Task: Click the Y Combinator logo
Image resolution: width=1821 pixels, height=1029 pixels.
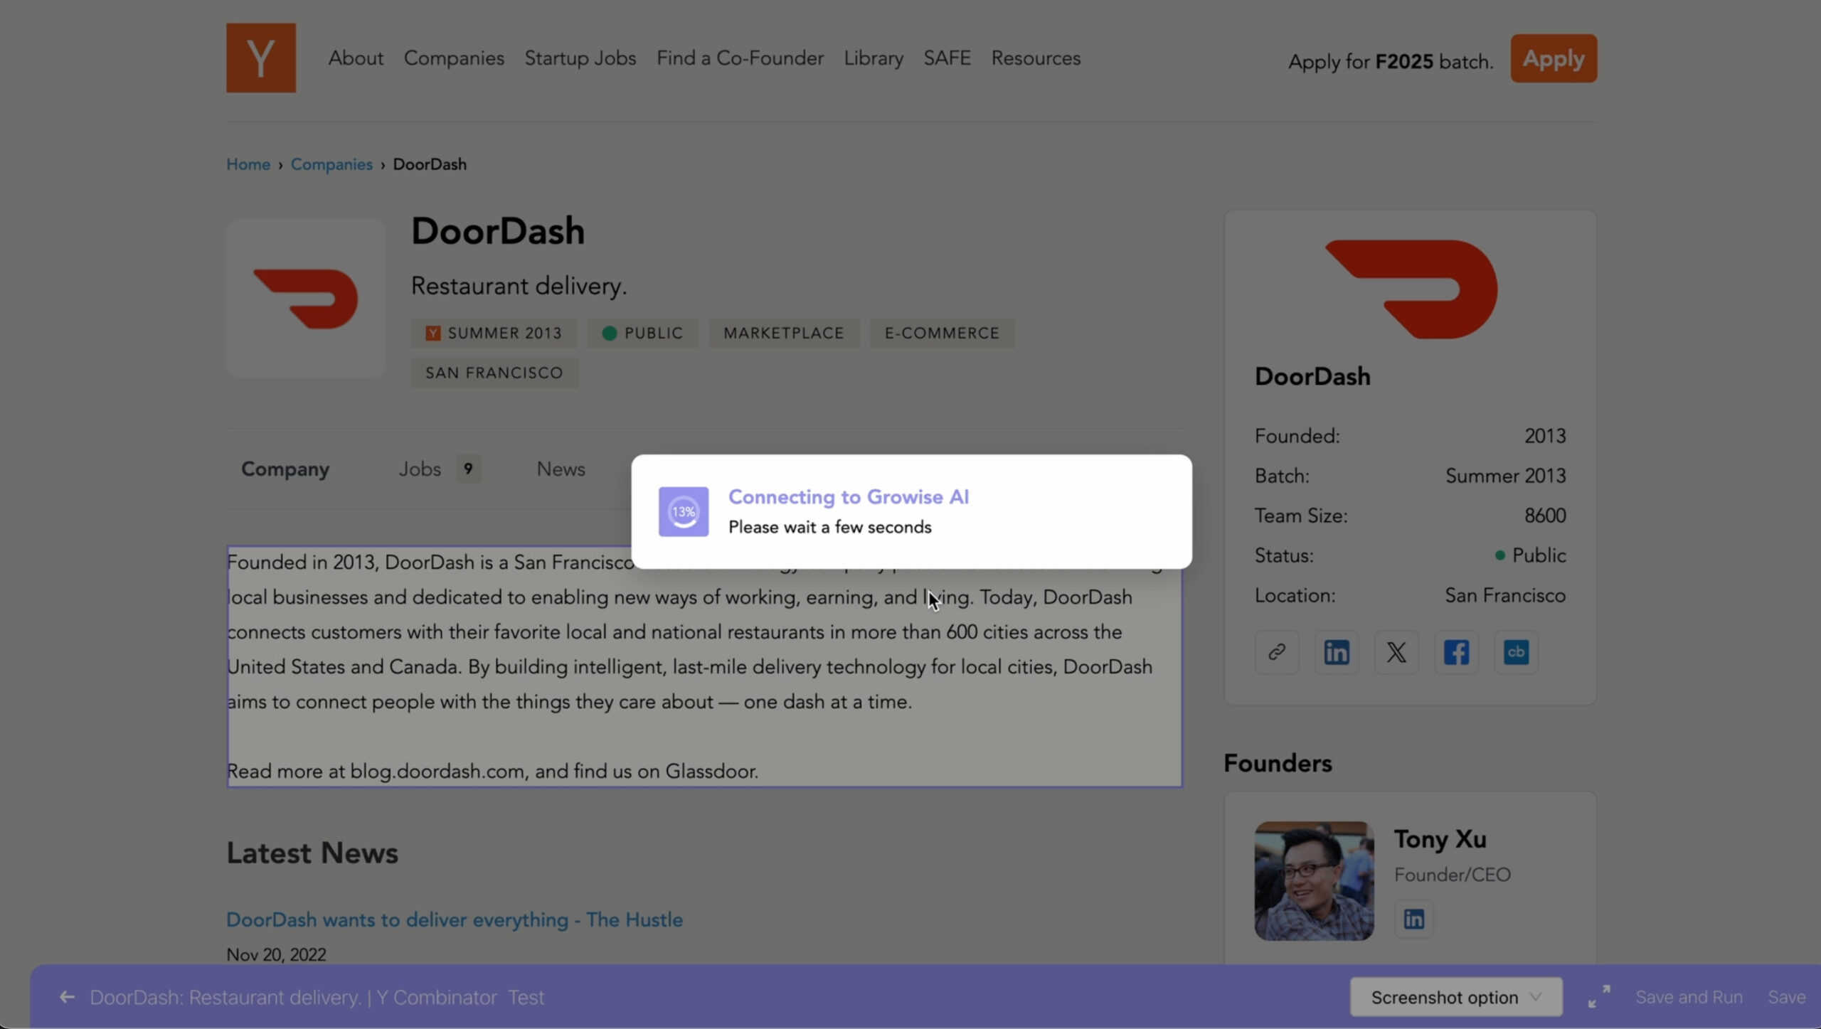Action: point(261,58)
